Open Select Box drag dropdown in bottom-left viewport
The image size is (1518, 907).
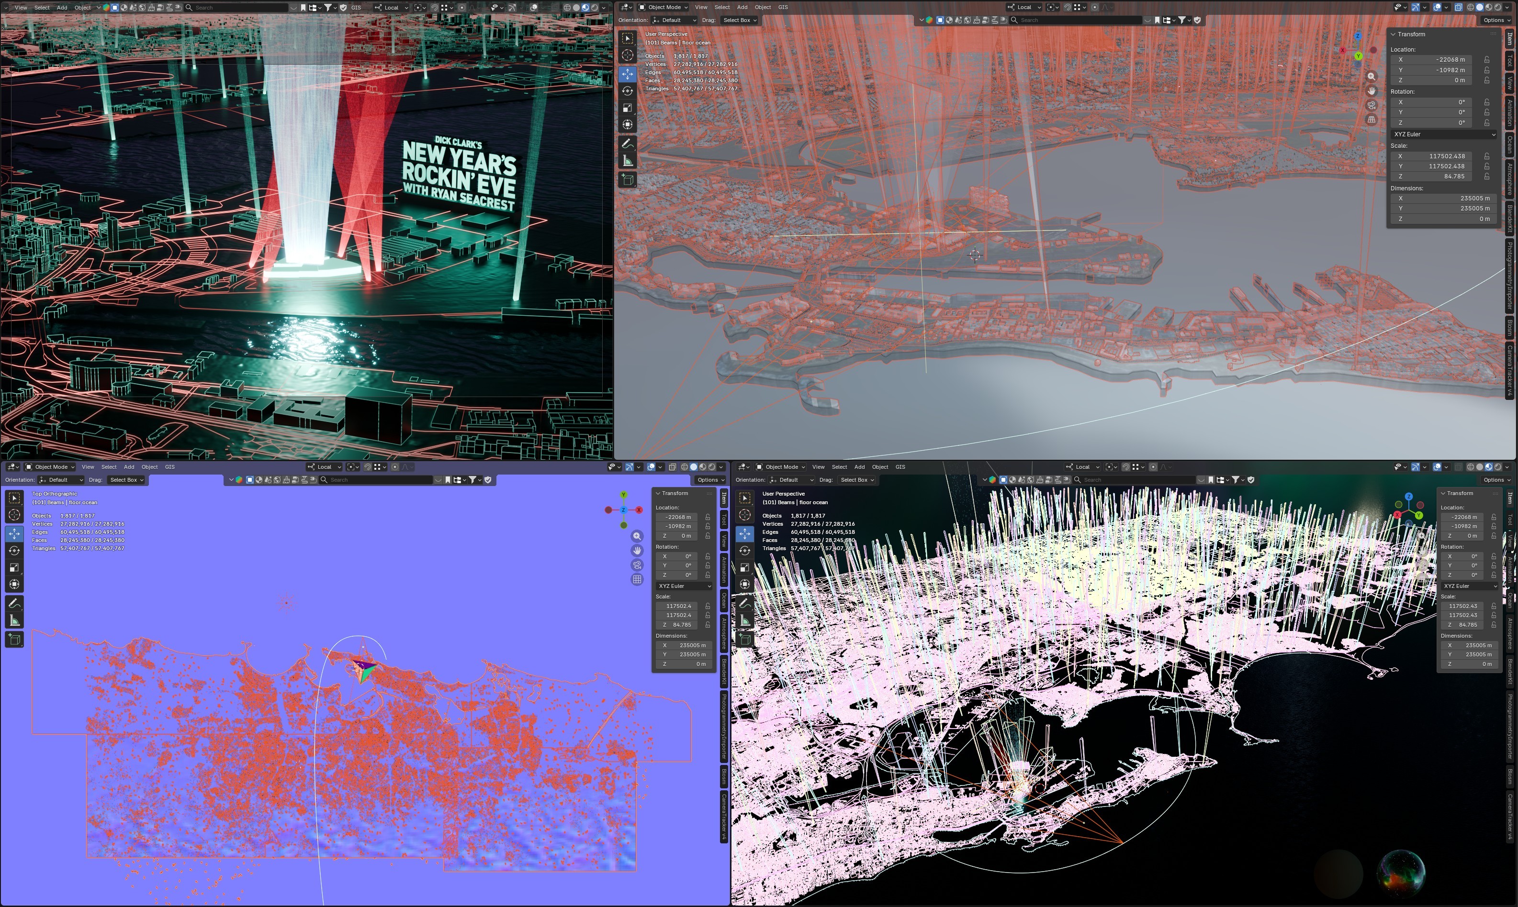click(x=126, y=480)
